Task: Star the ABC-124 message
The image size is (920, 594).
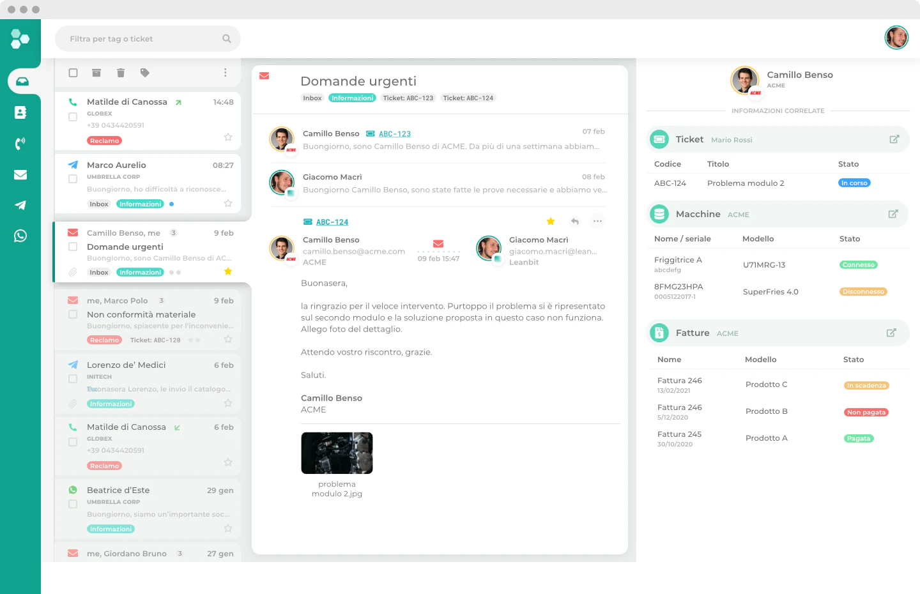Action: (551, 221)
